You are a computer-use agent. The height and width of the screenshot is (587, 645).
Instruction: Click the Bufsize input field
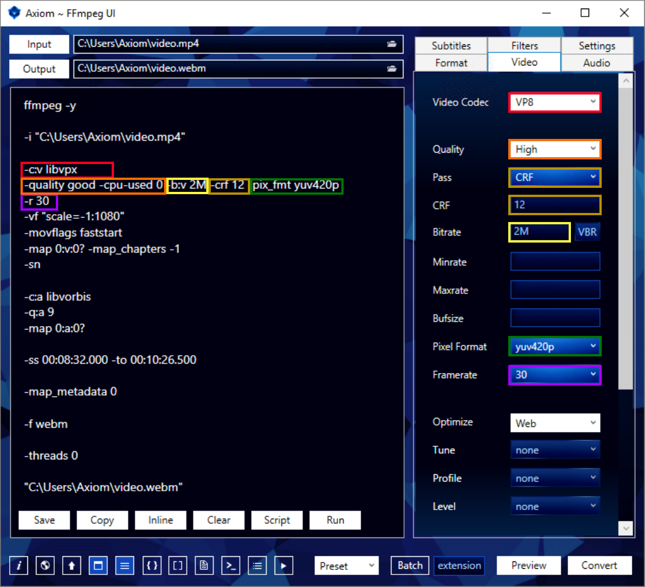click(x=555, y=318)
